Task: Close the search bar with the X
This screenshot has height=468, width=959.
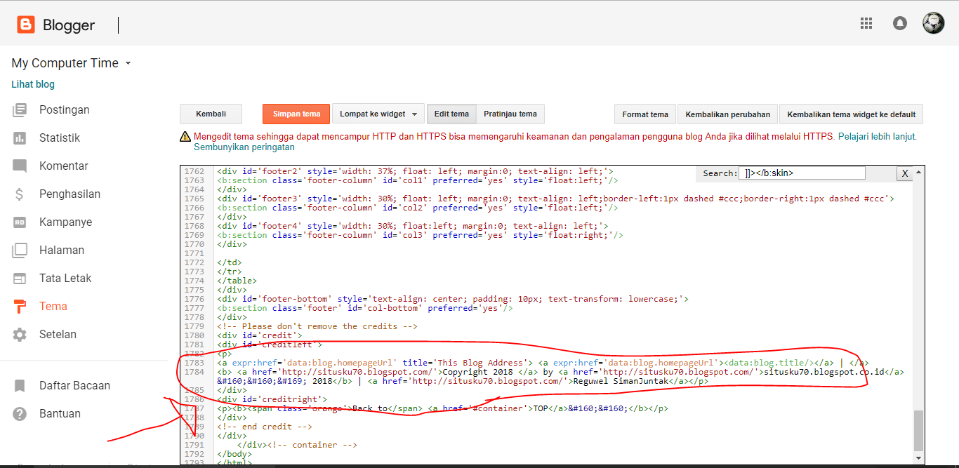Action: [905, 173]
